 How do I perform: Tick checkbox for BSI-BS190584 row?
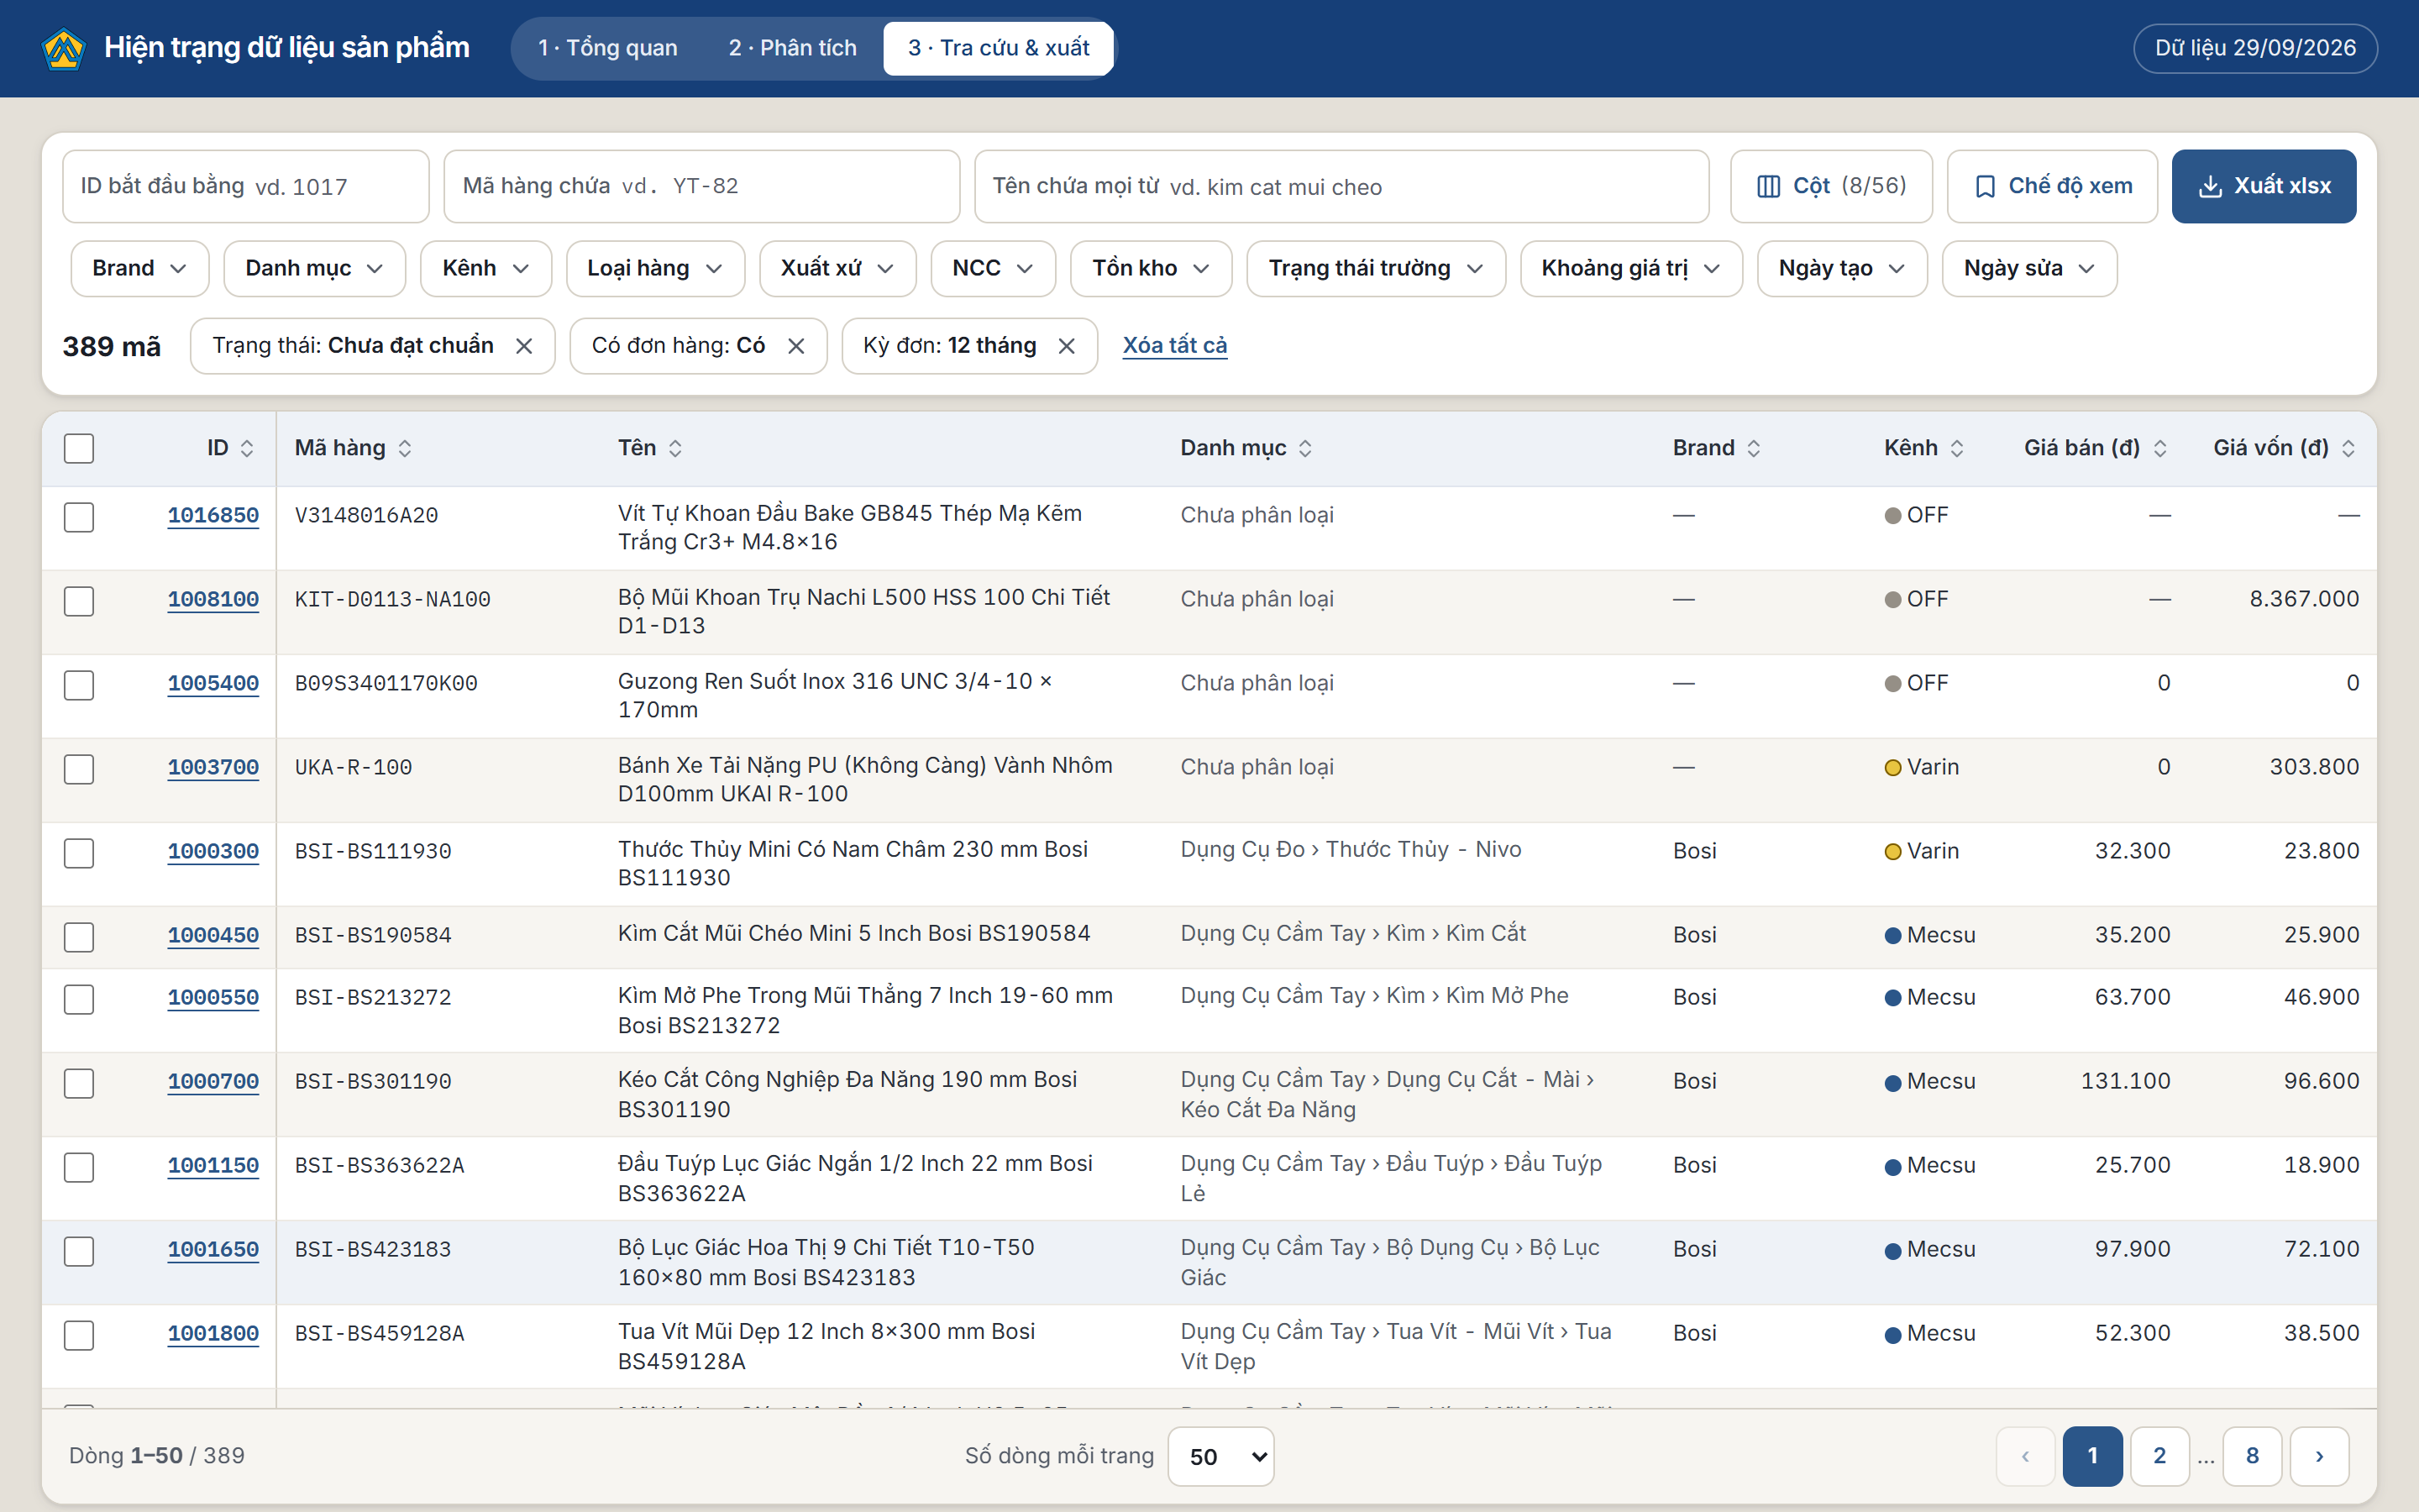79,937
